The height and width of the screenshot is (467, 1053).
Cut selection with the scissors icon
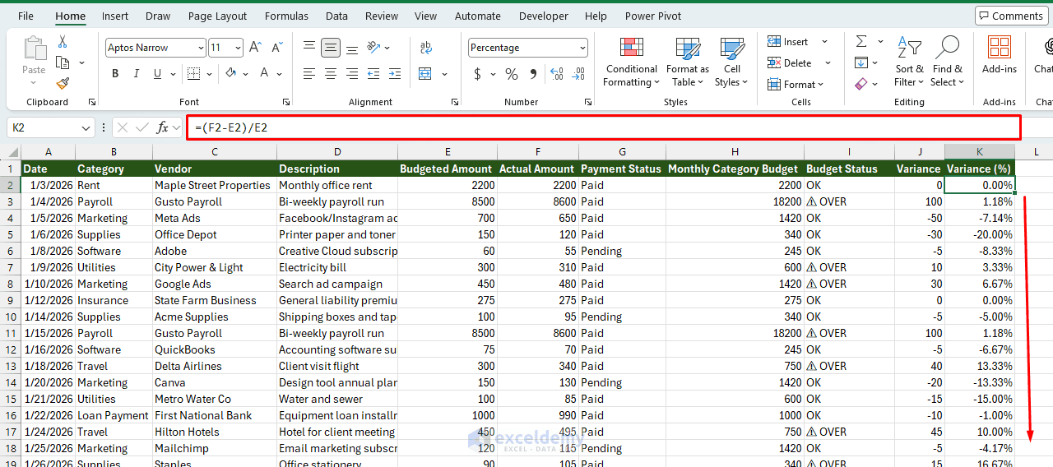tap(63, 42)
